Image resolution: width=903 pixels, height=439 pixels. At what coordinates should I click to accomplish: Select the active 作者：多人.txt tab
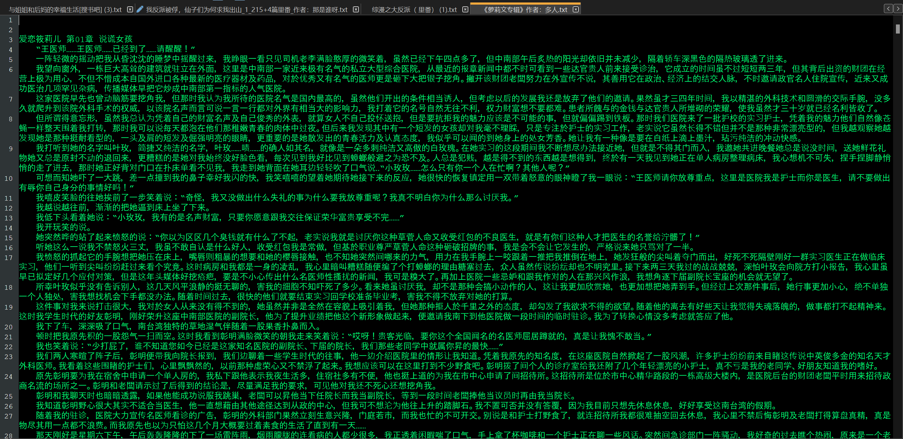(x=525, y=10)
